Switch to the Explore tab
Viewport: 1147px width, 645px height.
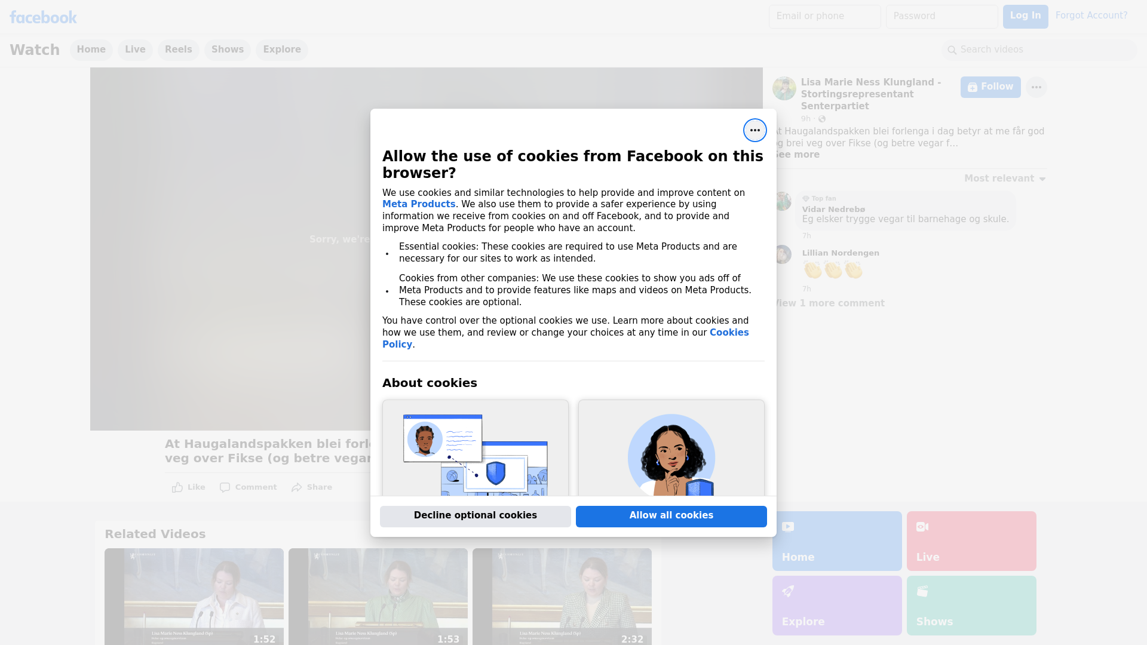(282, 50)
